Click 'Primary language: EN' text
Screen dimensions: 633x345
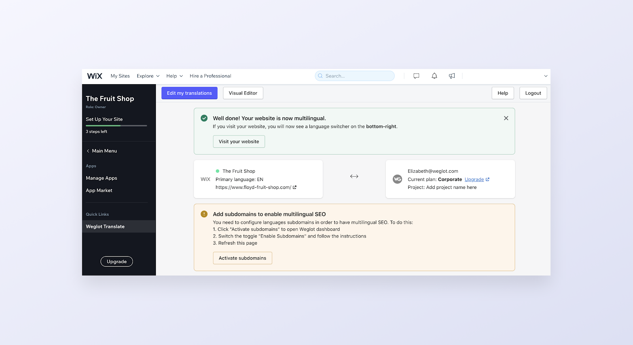pyautogui.click(x=239, y=179)
